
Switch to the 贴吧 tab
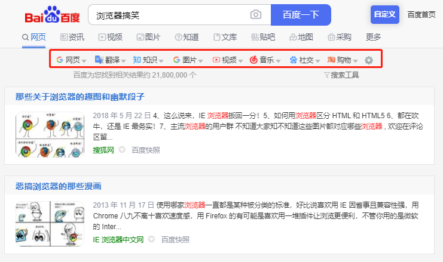click(263, 37)
